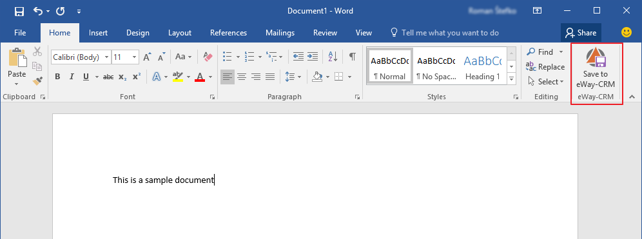The image size is (642, 239).
Task: Click the Save icon in quick access toolbar
Action: 19,11
